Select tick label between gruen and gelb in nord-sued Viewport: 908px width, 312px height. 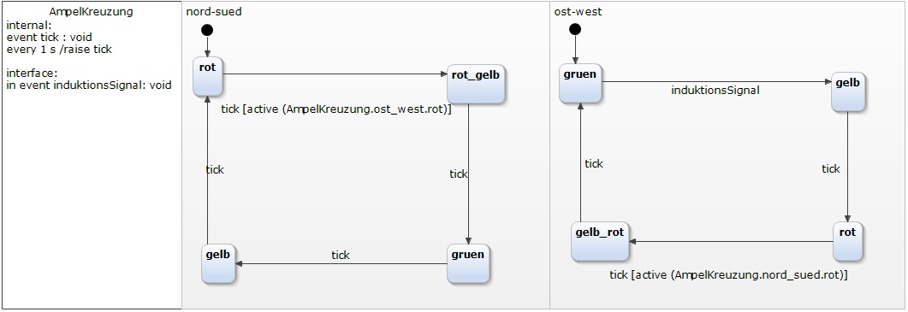341,255
